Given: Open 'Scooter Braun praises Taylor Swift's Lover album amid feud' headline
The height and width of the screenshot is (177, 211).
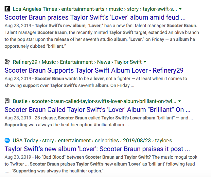Looking at the screenshot, I should tap(95, 17).
